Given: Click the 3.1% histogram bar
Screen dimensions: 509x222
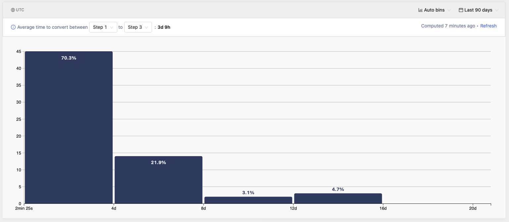Looking at the screenshot, I should point(248,200).
